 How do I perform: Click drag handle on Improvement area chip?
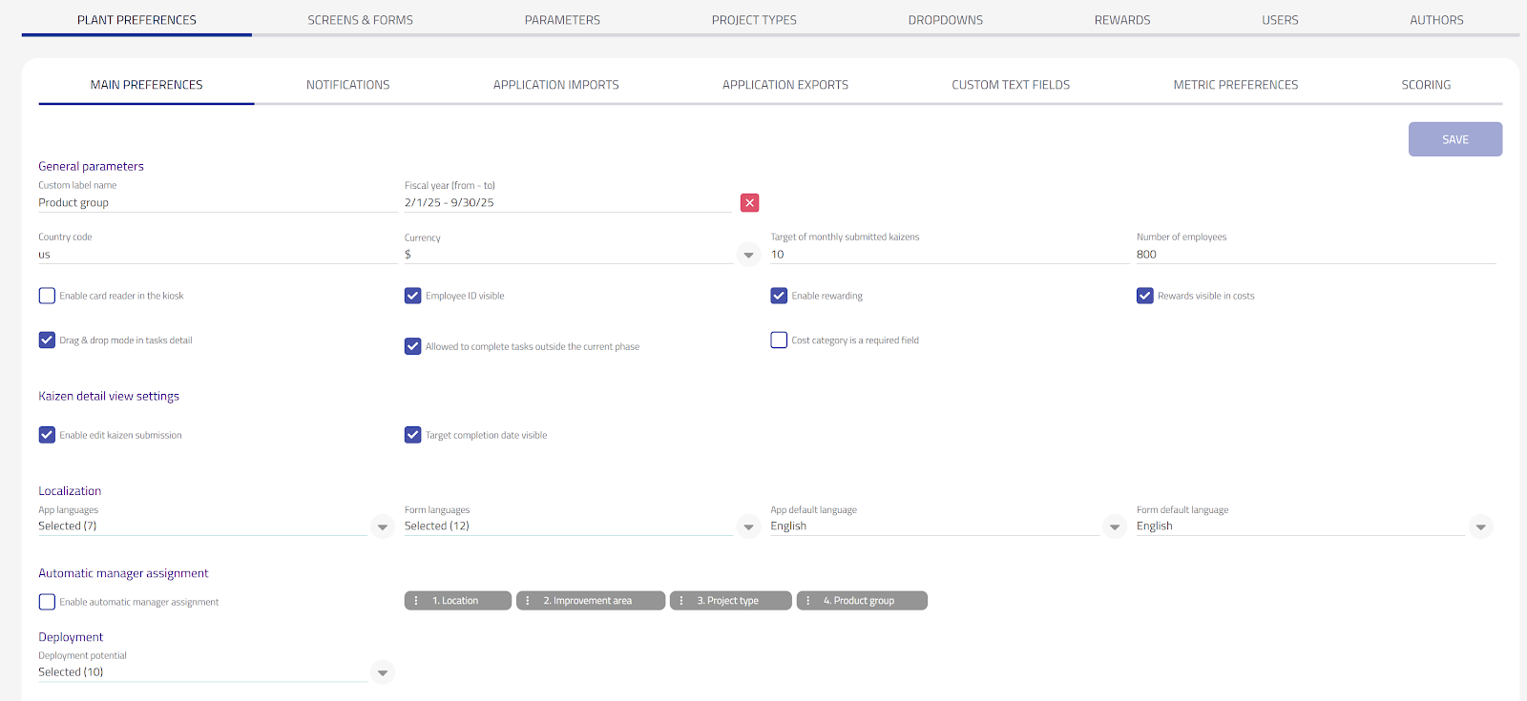[528, 601]
